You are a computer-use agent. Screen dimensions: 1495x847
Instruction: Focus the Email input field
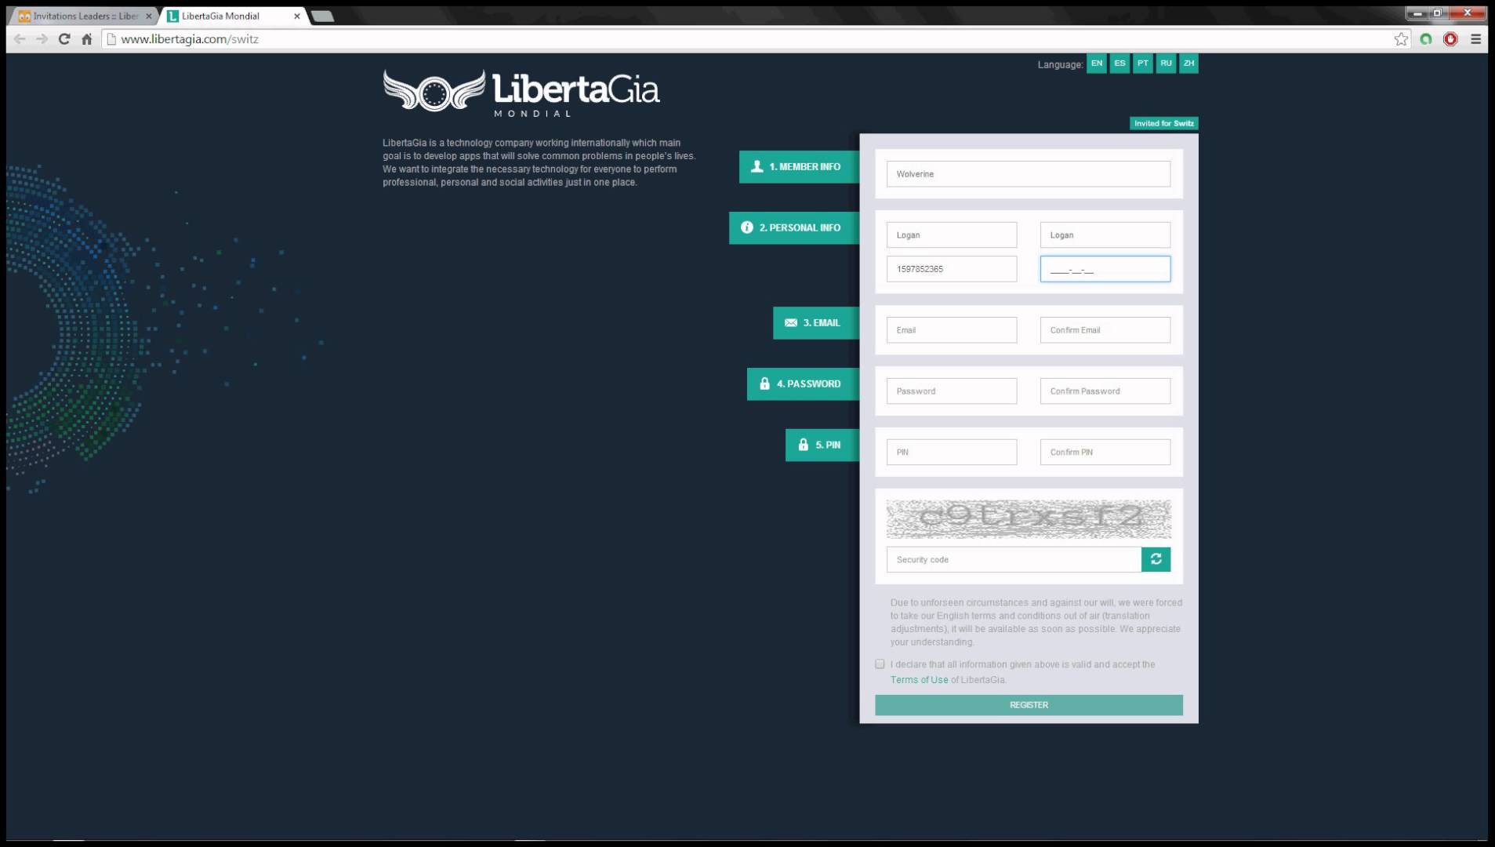click(x=952, y=330)
